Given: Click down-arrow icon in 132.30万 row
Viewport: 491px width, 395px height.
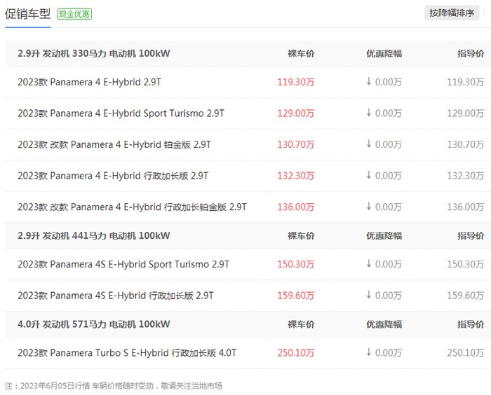Looking at the screenshot, I should 369,175.
